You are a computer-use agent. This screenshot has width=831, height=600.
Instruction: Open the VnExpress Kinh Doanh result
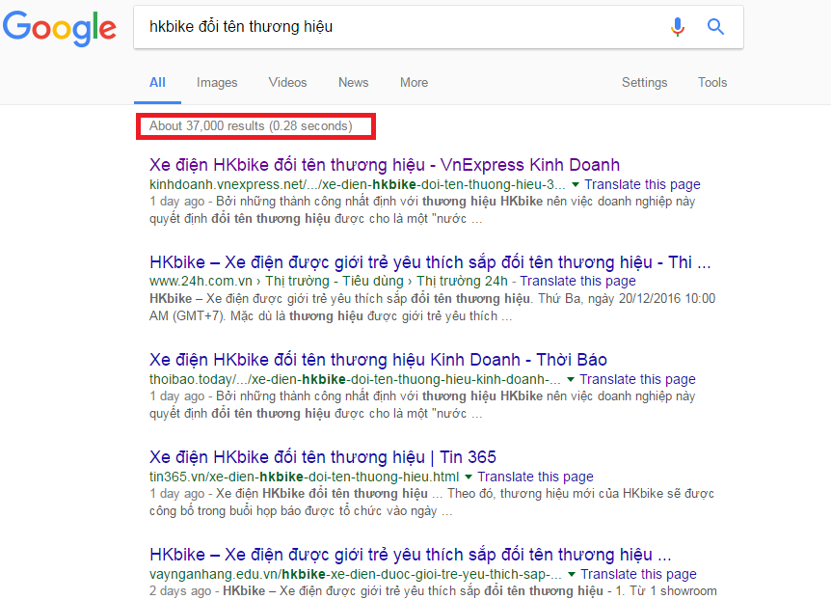(385, 165)
